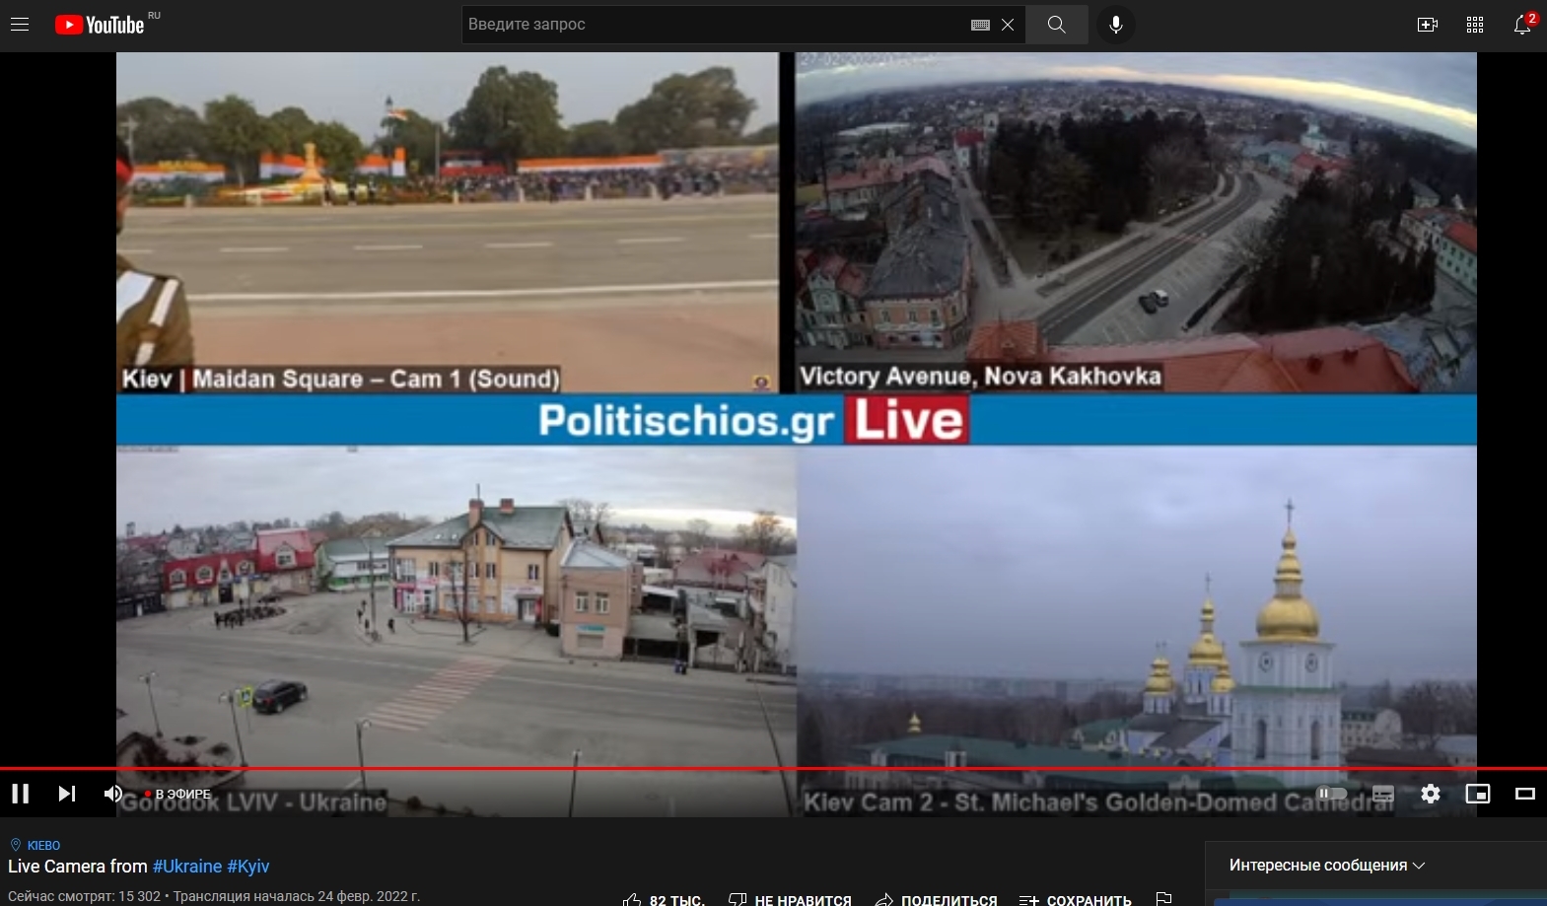The width and height of the screenshot is (1547, 906).
Task: Open the on-screen keyboard in the search box
Action: click(980, 25)
